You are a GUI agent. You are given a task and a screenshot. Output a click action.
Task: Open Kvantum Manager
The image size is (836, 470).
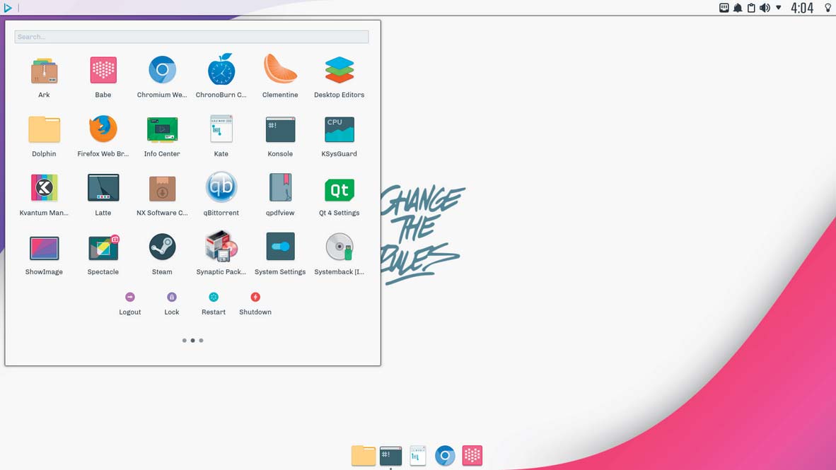(45, 187)
